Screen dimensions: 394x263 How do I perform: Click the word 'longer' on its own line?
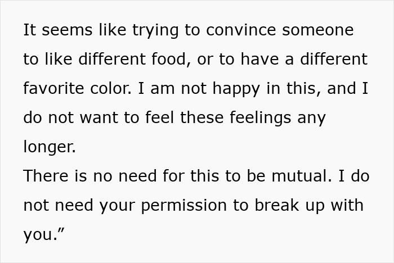pyautogui.click(x=48, y=147)
